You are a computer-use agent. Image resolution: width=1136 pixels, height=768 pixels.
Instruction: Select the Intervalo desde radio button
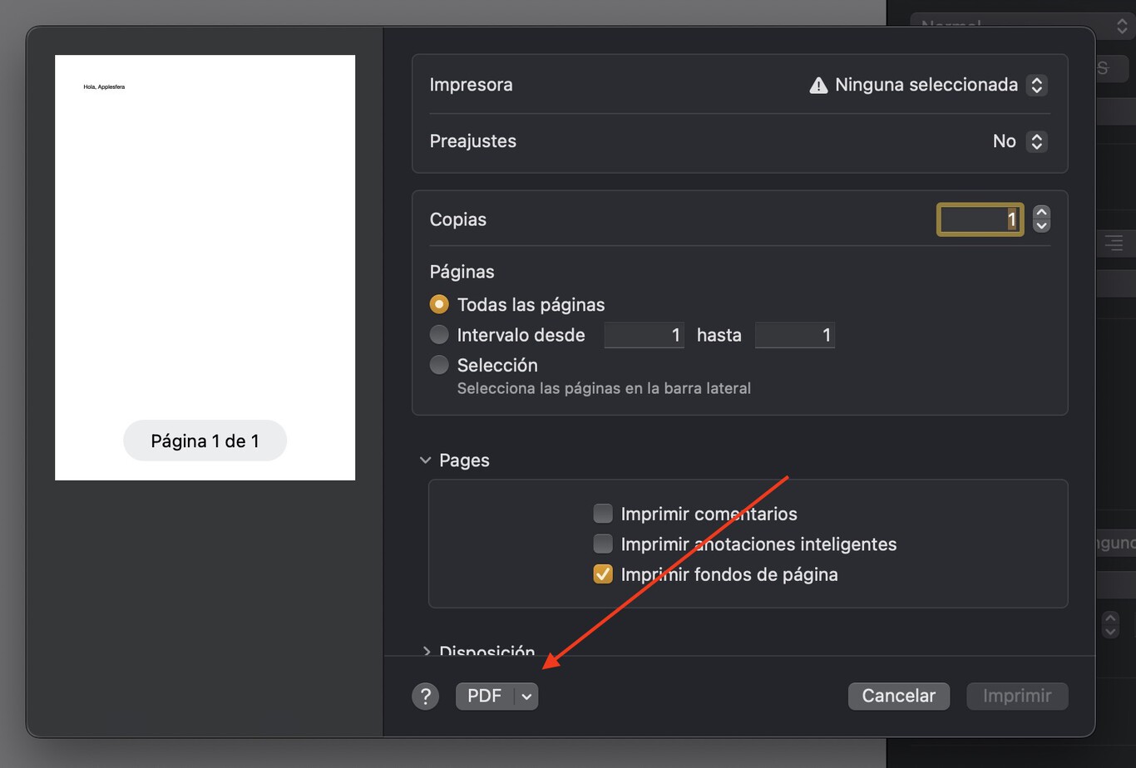[x=438, y=334]
